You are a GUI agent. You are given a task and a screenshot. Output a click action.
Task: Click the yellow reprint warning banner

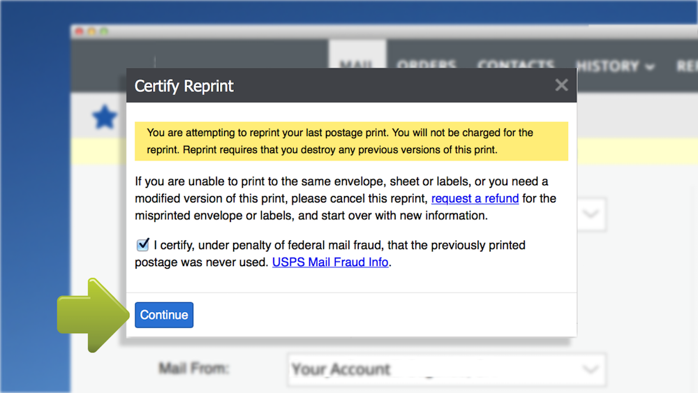(x=351, y=141)
